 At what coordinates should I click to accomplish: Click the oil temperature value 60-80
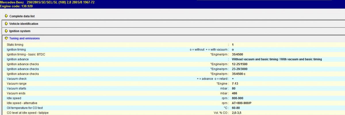click(236, 108)
